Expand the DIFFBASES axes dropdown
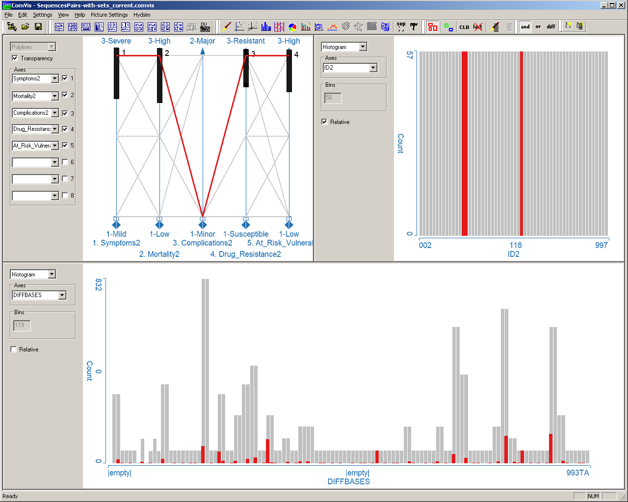Screen dimensions: 628x502 click(x=62, y=295)
